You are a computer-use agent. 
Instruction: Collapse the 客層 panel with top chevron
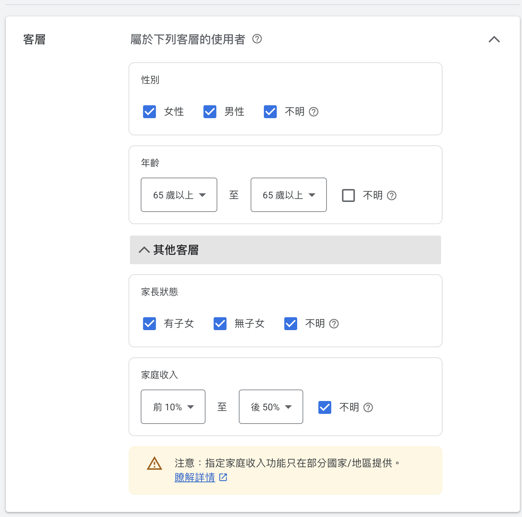point(494,39)
